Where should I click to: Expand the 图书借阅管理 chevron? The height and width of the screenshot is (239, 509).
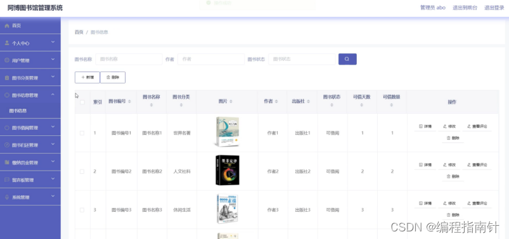[53, 127]
